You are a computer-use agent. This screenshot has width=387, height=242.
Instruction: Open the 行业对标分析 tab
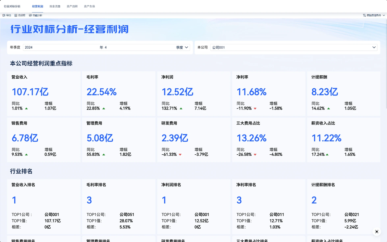point(12,6)
